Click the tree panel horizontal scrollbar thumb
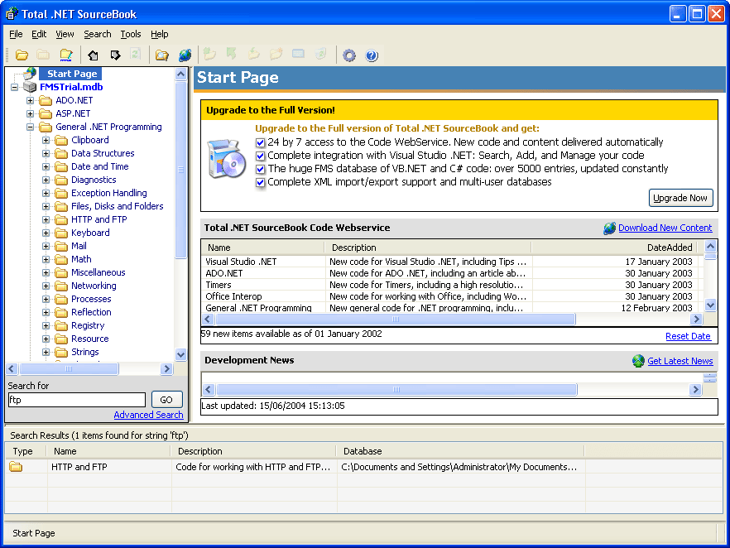The height and width of the screenshot is (548, 730). 69,368
